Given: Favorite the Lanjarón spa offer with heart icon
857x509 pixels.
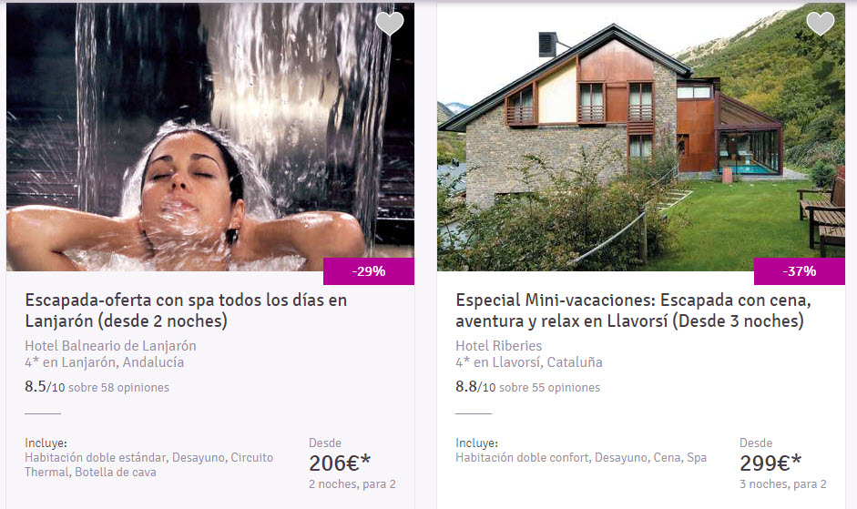Looking at the screenshot, I should tap(390, 24).
